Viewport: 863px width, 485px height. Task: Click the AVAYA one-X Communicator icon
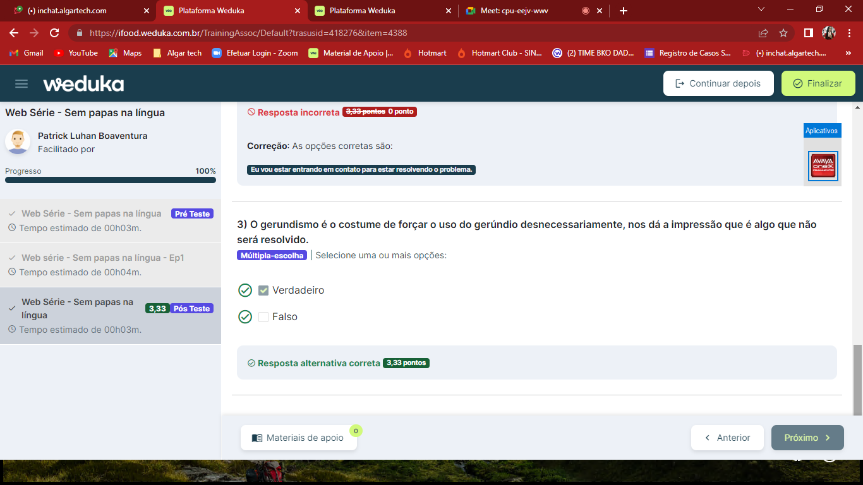(823, 165)
